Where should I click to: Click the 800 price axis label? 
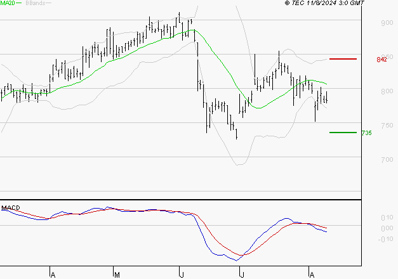tap(387, 91)
